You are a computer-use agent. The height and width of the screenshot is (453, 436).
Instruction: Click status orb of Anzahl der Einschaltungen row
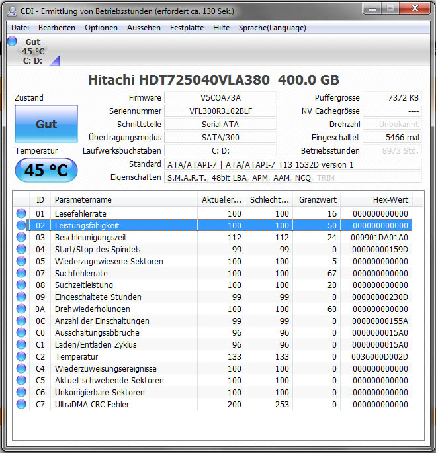pyautogui.click(x=21, y=321)
